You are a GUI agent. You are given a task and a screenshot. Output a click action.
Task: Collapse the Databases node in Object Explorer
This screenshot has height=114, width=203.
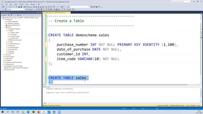click(x=3, y=20)
